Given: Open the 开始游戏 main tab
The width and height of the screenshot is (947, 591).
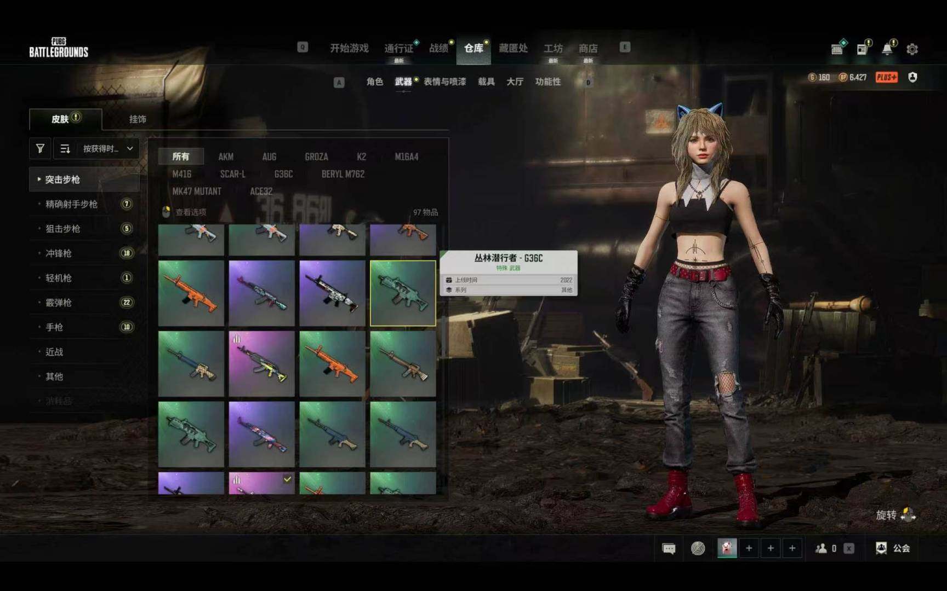Looking at the screenshot, I should click(349, 48).
